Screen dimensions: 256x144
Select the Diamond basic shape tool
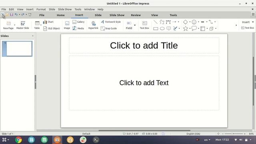click(185, 22)
